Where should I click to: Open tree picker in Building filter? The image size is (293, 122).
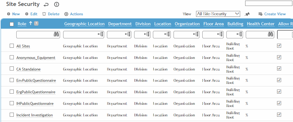pos(239,34)
